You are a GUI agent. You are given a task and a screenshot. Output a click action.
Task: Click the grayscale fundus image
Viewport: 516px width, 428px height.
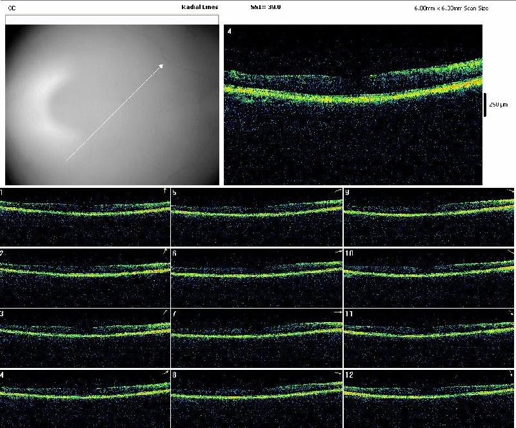[x=112, y=107]
